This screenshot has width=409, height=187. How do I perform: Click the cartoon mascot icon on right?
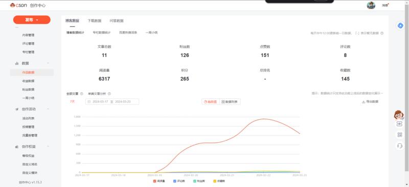399,115
